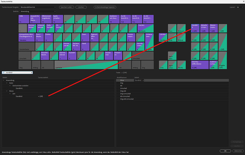Select the F3 Effekteinstellungsfenster key
The height and width of the screenshot is (155, 245).
[x=47, y=19]
